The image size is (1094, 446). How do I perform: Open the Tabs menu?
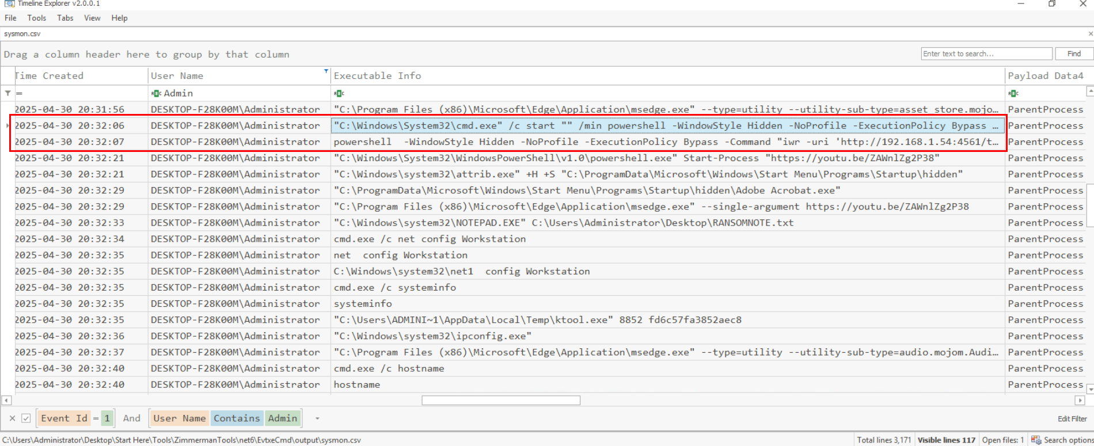pos(65,18)
